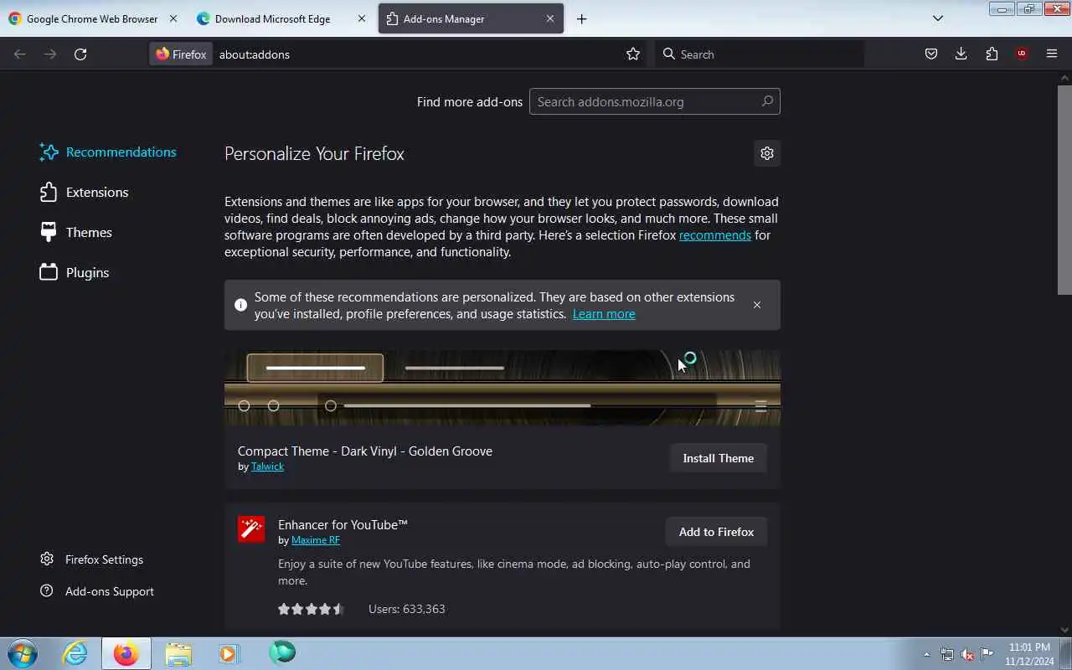Click the vertical scrollbar thumb
The height and width of the screenshot is (670, 1072).
click(x=1064, y=189)
